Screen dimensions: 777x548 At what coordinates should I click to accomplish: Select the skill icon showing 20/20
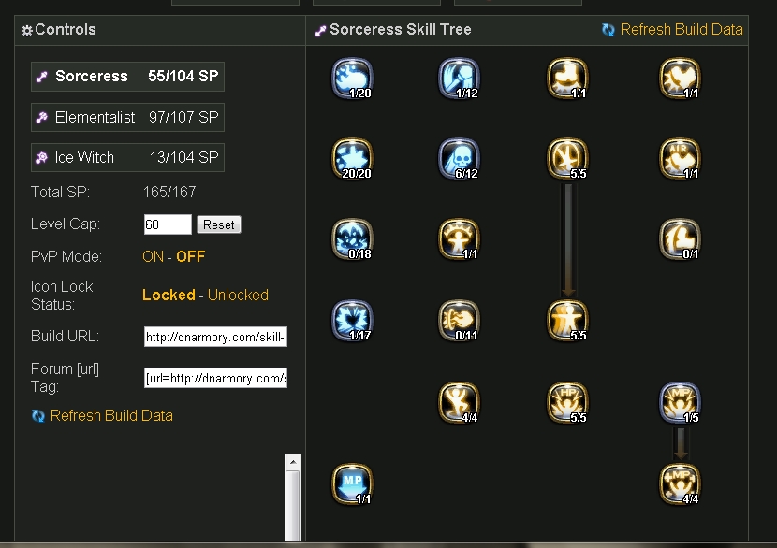tap(352, 158)
